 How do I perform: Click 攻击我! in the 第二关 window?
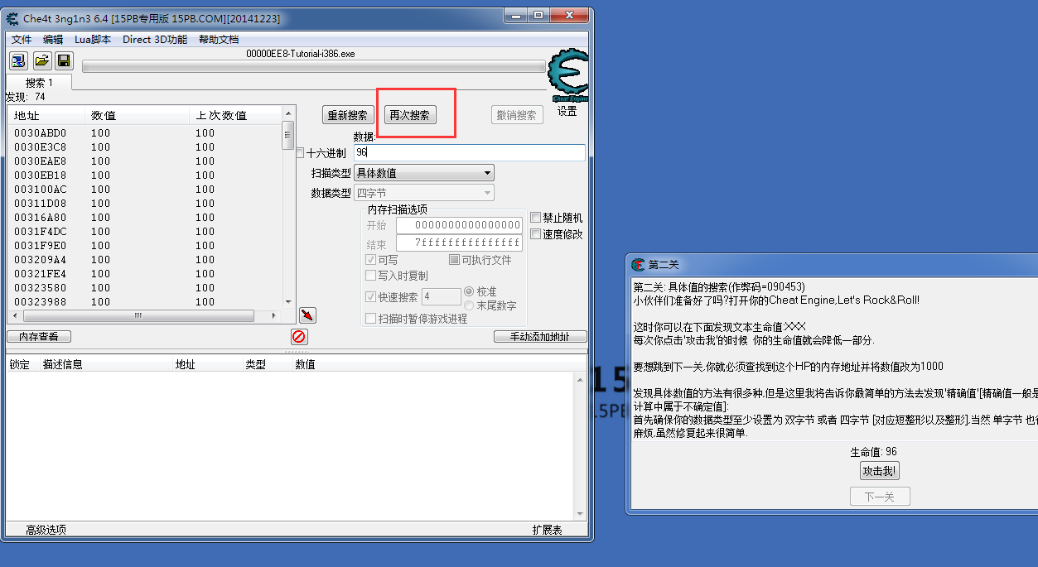coord(880,471)
